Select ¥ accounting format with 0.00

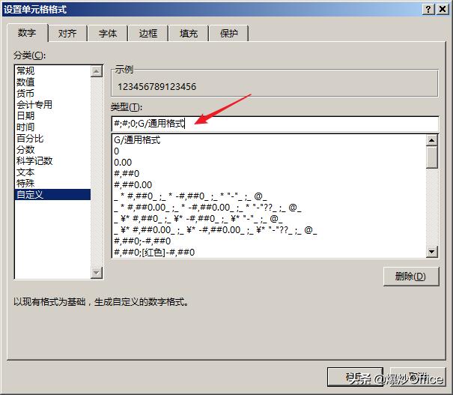(x=270, y=230)
